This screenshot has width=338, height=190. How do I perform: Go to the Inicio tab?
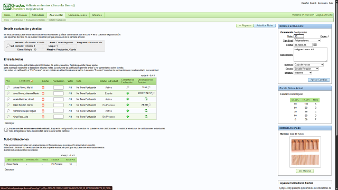coord(7,15)
